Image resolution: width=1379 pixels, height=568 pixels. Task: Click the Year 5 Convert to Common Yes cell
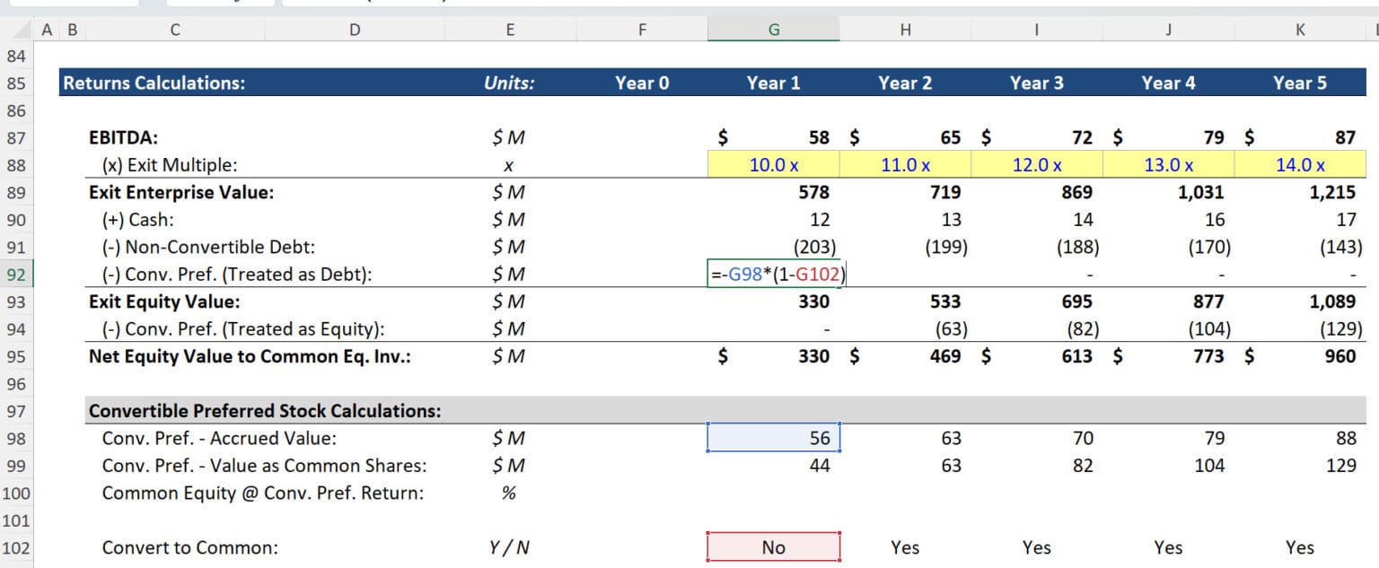click(1300, 546)
